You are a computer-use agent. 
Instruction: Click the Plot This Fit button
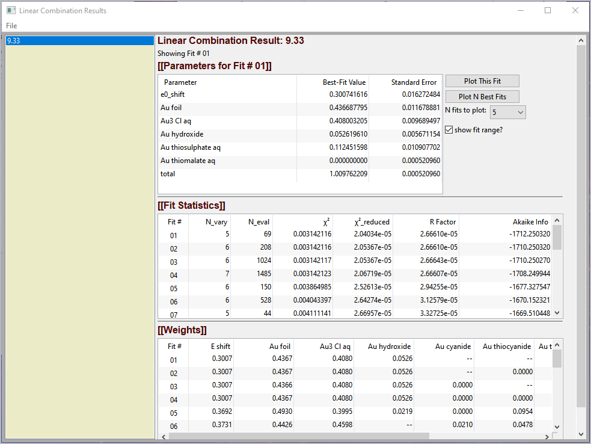(x=482, y=81)
